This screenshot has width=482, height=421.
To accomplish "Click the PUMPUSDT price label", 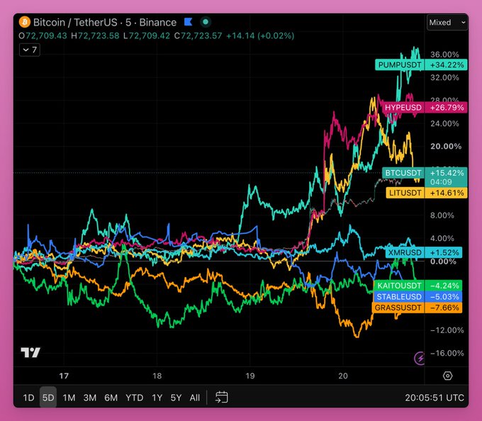I will [400, 64].
